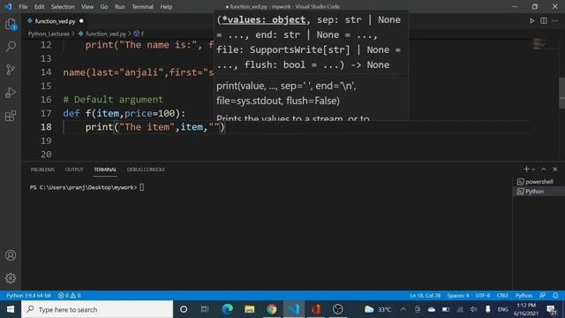Screen dimensions: 565x318
Task: Open Cortana circle on taskbar
Action: tap(184, 309)
